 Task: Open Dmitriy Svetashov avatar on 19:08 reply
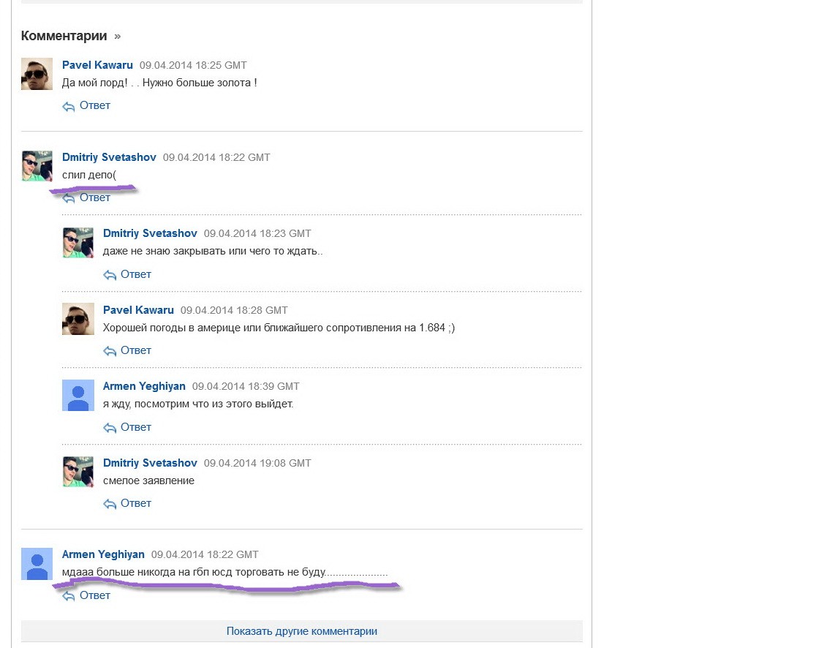(x=78, y=472)
